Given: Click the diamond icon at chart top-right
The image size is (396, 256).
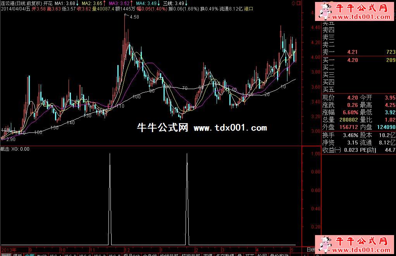Looking at the screenshot, I should coord(293,3).
